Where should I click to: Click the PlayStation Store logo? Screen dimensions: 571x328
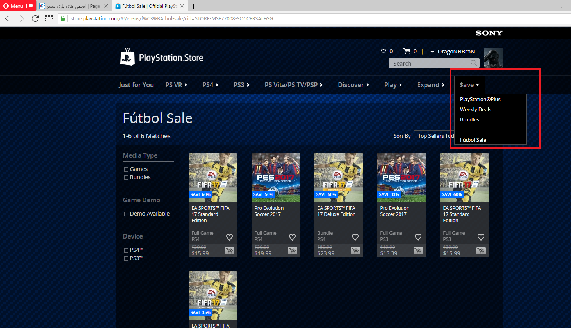(162, 57)
